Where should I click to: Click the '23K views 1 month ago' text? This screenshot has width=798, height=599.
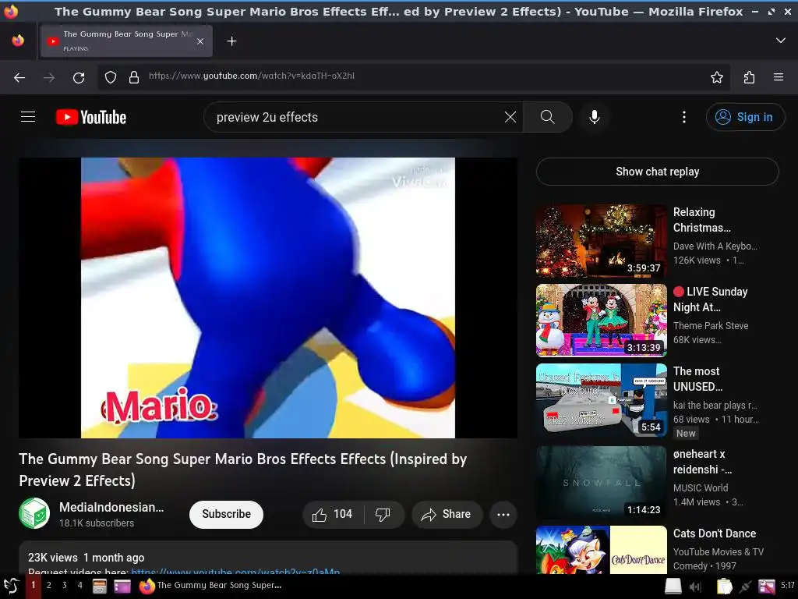click(x=86, y=557)
